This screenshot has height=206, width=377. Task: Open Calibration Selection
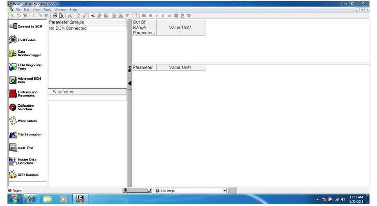[21, 107]
